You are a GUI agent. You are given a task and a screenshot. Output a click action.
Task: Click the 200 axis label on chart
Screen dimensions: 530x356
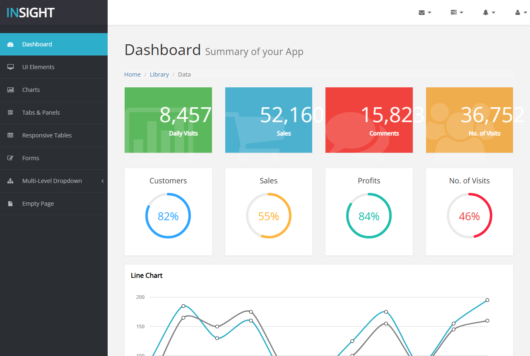pos(140,297)
